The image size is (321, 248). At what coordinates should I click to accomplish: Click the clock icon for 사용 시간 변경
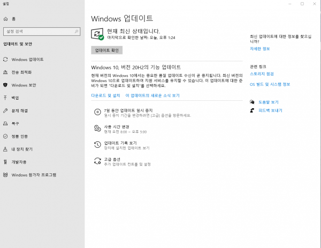97,129
